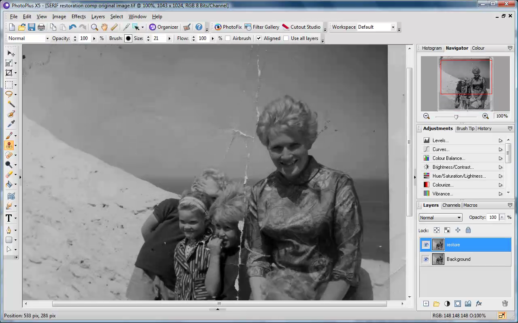The height and width of the screenshot is (323, 518).
Task: Open the layer blend mode Normal dropdown
Action: [440, 218]
